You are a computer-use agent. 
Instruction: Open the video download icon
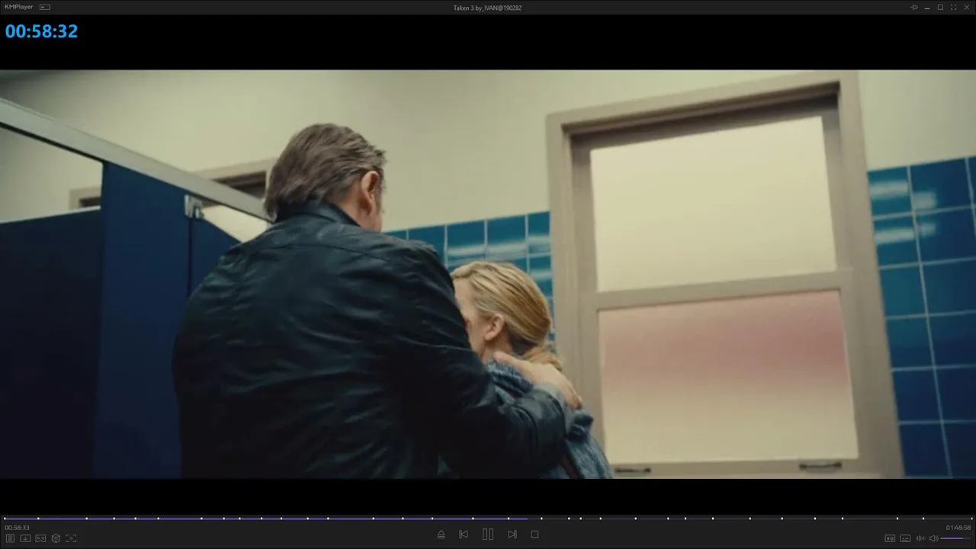25,538
